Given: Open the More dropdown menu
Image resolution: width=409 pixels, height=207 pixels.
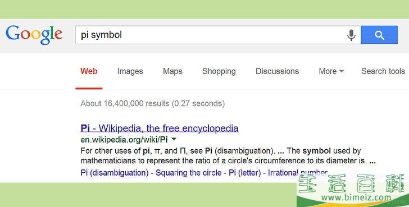Looking at the screenshot, I should [331, 71].
